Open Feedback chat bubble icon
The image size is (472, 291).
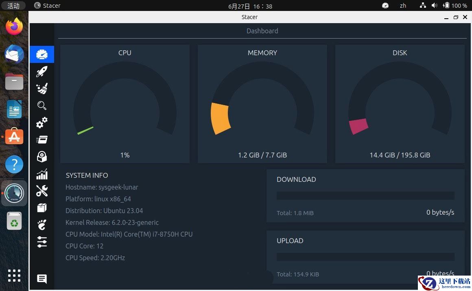coord(42,279)
